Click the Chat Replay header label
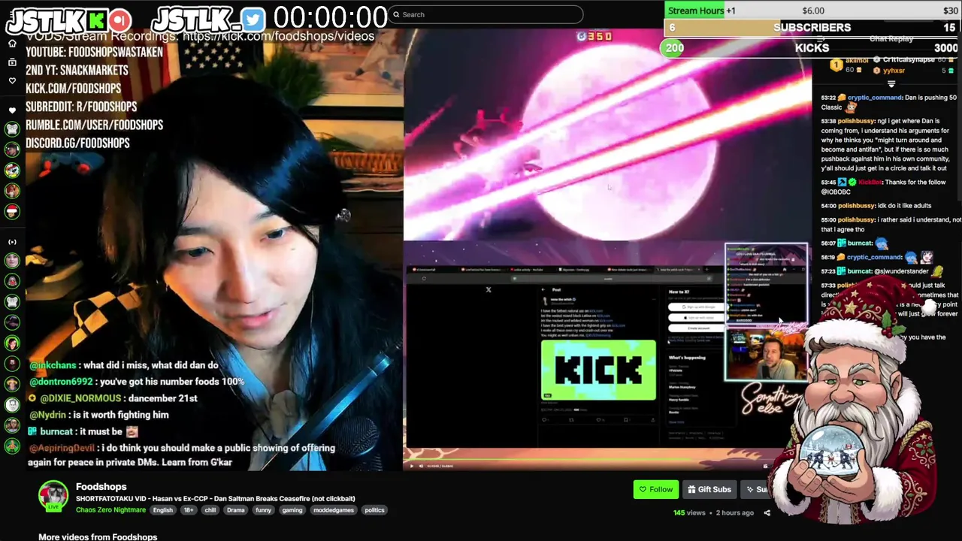The height and width of the screenshot is (541, 962). coord(891,38)
